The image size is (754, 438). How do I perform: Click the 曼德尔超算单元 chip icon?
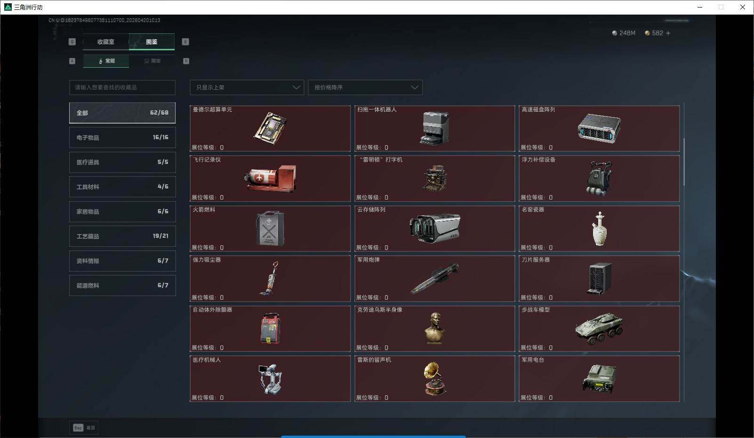[270, 128]
